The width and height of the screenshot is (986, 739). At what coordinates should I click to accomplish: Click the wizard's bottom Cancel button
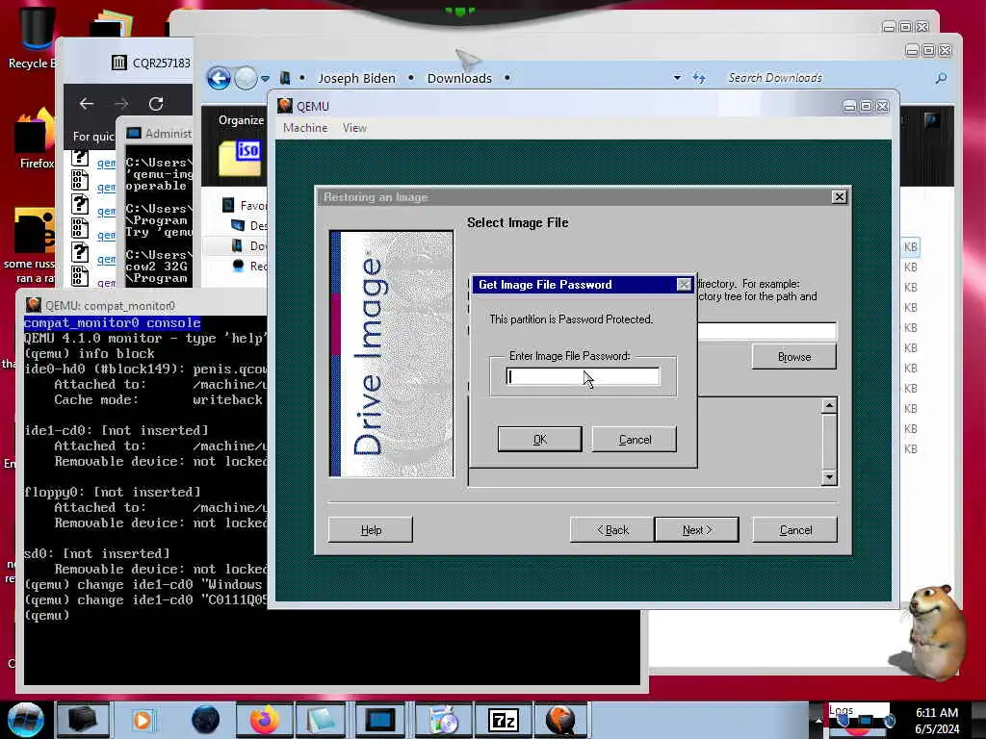click(794, 530)
